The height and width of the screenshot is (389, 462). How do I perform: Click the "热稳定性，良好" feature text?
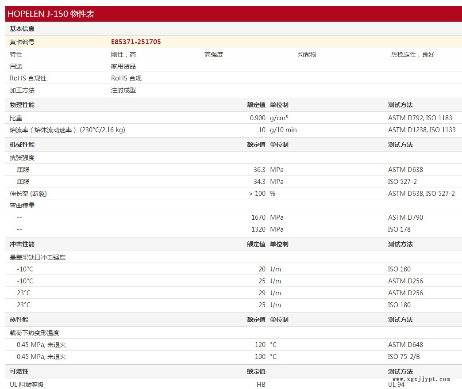pyautogui.click(x=413, y=54)
